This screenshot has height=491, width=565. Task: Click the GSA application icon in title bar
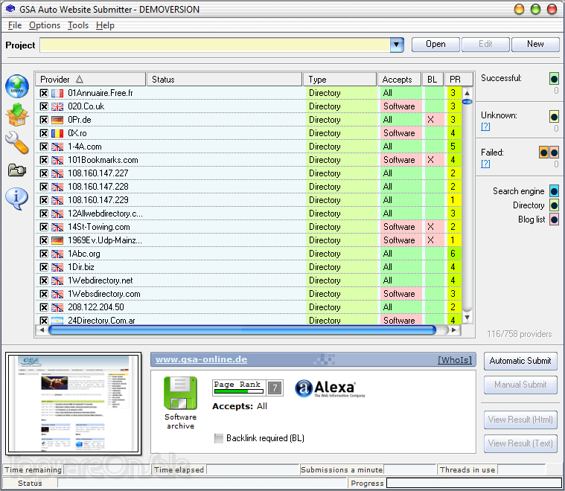click(x=11, y=9)
